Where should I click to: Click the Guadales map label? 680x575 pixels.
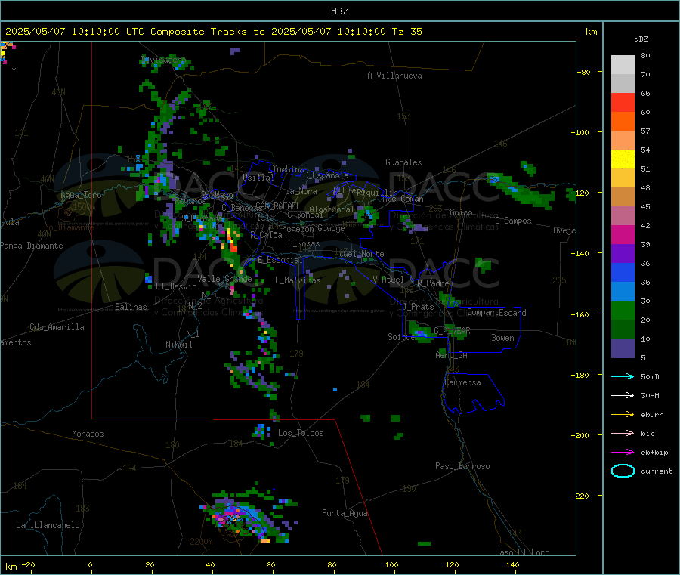click(x=403, y=162)
